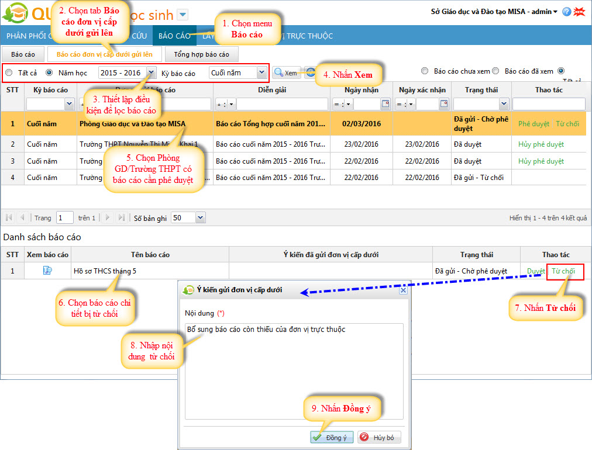Image resolution: width=592 pixels, height=450 pixels.
Task: Click the 23/02/2016 received date cell
Action: [362, 144]
